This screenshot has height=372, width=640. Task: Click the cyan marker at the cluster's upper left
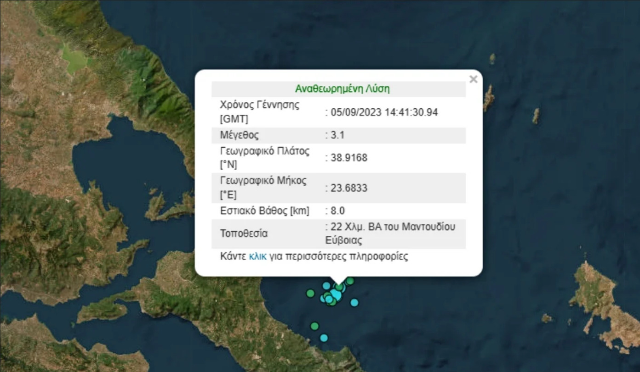coord(326,286)
